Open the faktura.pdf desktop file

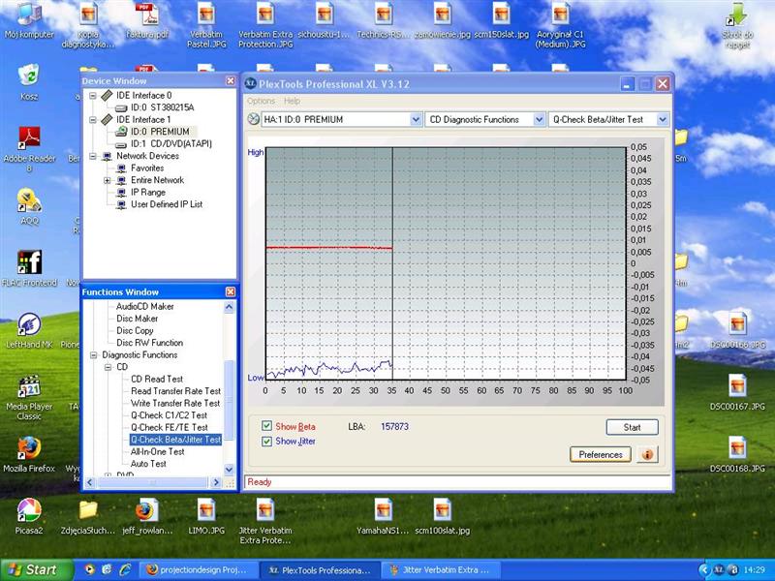(147, 20)
